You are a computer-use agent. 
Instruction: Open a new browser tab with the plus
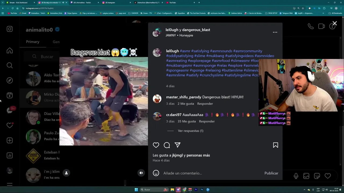pyautogui.click(x=199, y=3)
